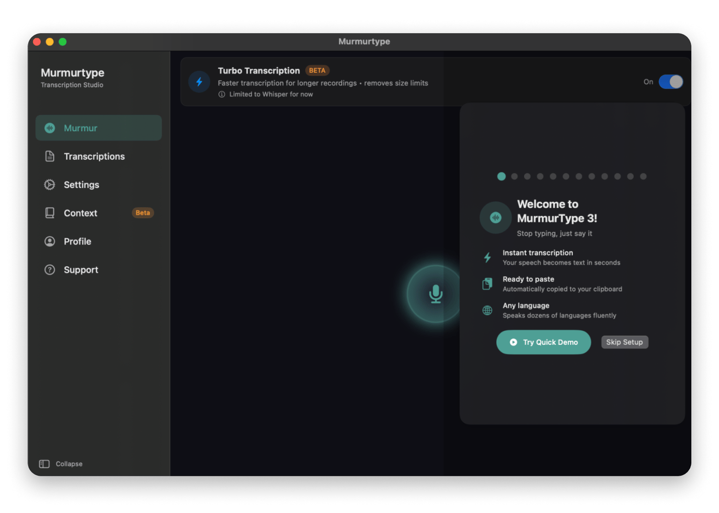Screen dimensions: 719x513
Task: Click the Collapse sidebar panel icon
Action: pyautogui.click(x=44, y=464)
